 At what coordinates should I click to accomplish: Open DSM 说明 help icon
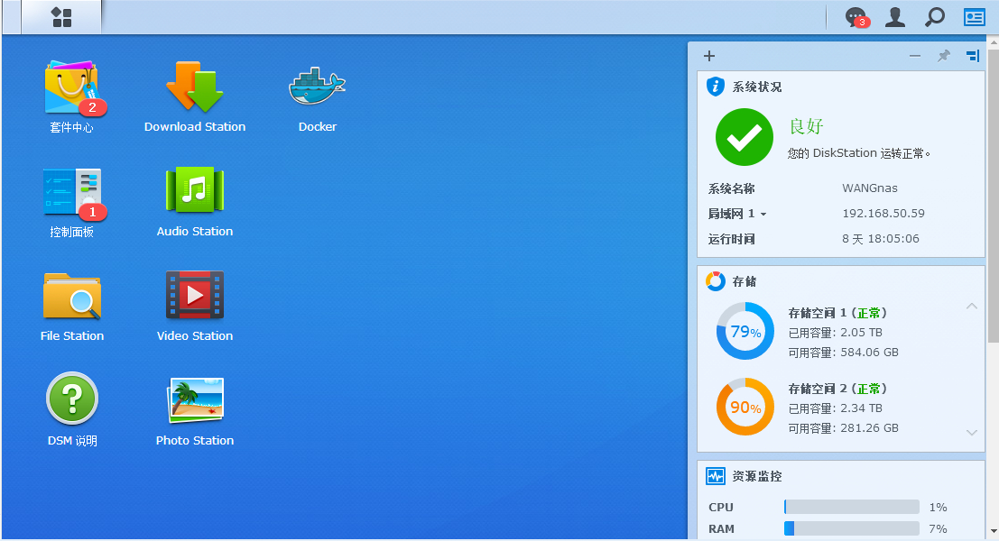(x=72, y=399)
